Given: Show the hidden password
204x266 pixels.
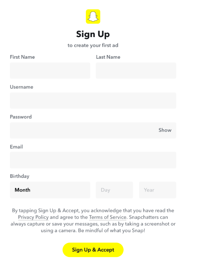Looking at the screenshot, I should click(x=165, y=130).
